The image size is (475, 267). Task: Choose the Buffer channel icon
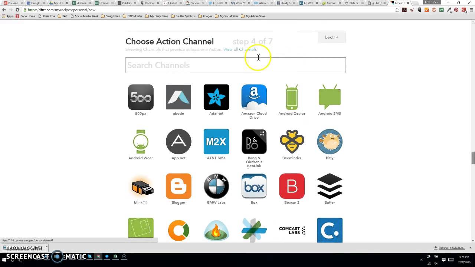330,186
